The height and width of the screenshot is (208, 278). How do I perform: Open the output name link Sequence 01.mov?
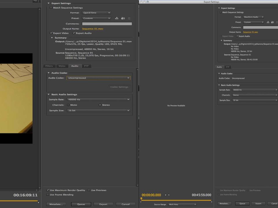tap(93, 29)
